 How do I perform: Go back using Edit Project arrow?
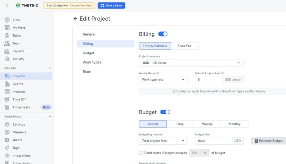(75, 19)
